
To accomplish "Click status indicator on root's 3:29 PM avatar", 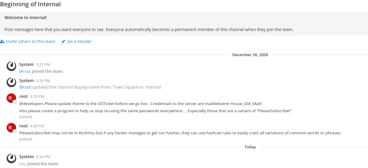I will pyautogui.click(x=15, y=102).
